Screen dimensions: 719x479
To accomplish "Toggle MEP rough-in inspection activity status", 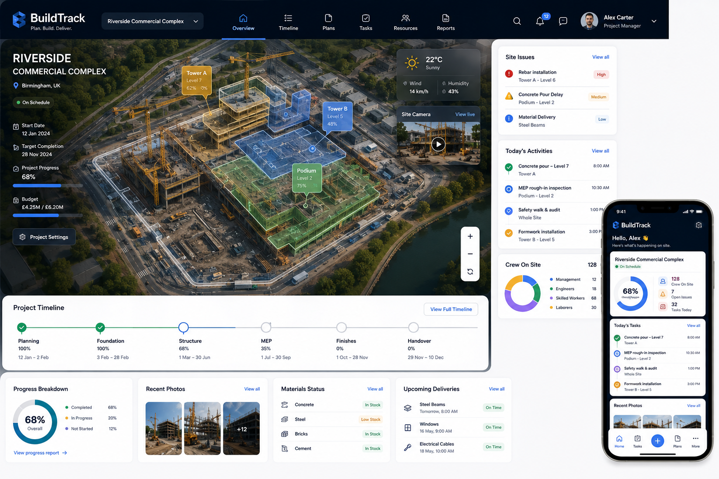I will click(509, 189).
